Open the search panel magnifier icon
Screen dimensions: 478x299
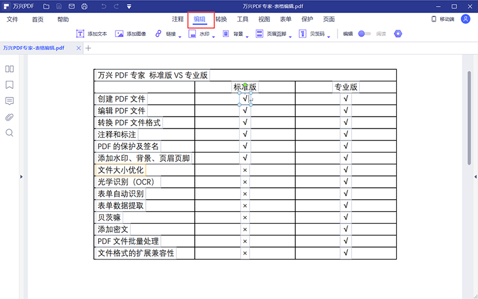(10, 133)
